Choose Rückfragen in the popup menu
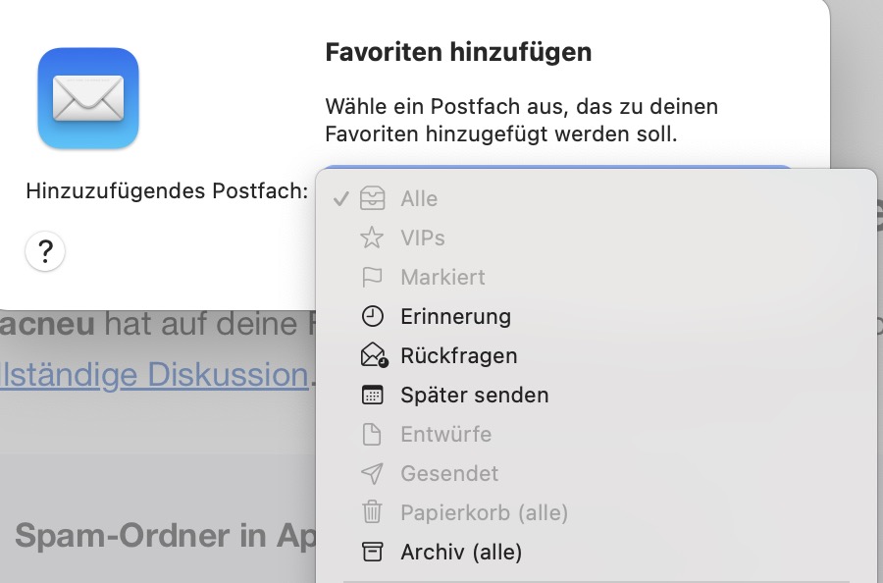 (458, 355)
